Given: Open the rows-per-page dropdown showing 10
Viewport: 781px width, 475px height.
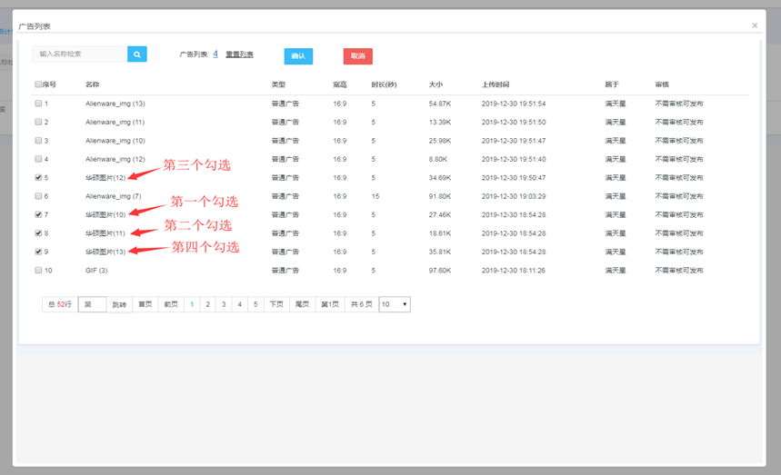Looking at the screenshot, I should [395, 305].
